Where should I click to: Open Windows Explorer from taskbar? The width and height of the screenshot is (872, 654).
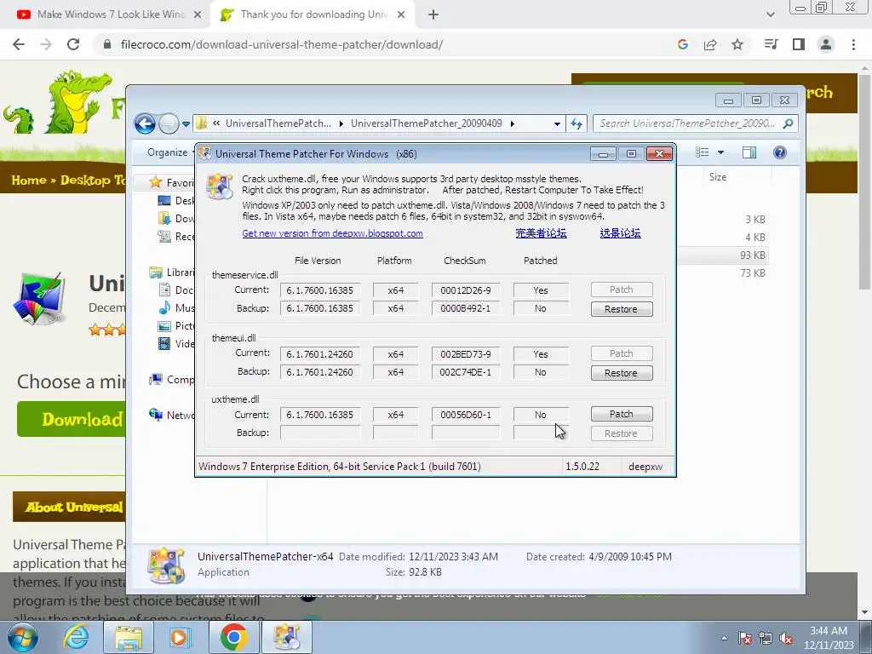(x=129, y=637)
